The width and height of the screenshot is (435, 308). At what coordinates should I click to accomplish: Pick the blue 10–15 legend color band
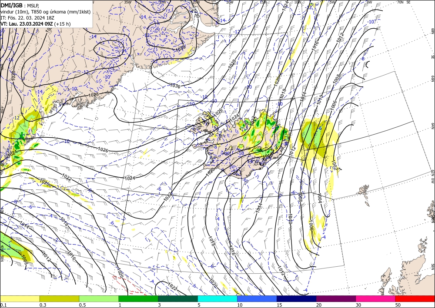click(257, 298)
